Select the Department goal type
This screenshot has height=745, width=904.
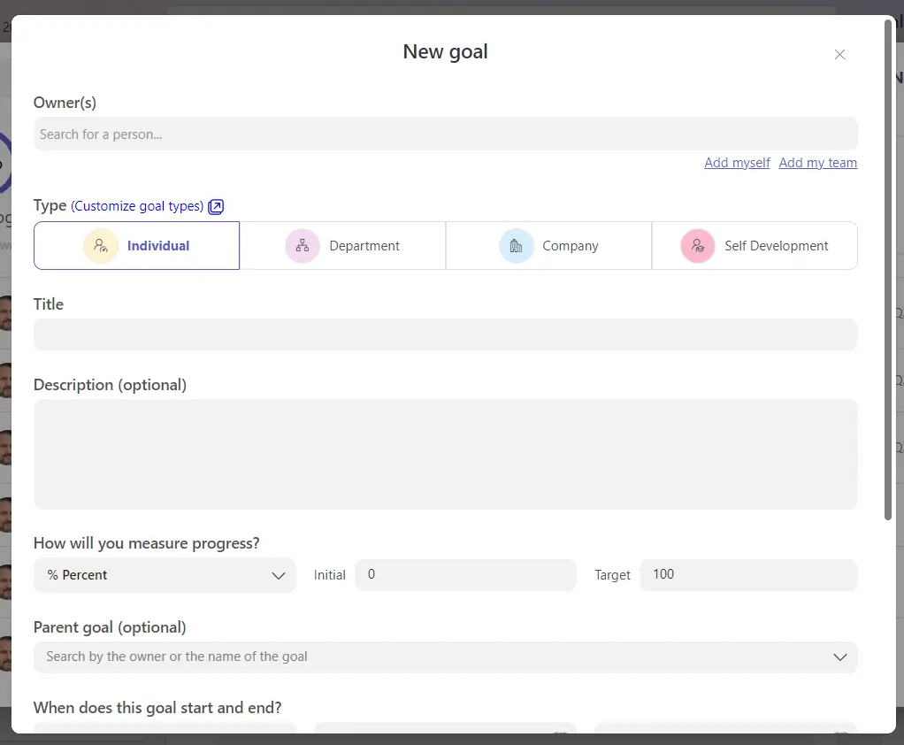pos(342,246)
